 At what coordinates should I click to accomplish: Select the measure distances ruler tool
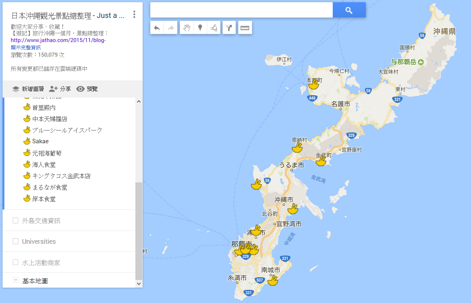click(x=245, y=27)
